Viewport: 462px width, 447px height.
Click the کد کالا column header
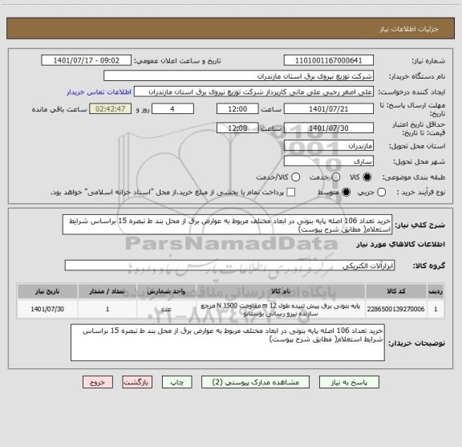click(x=396, y=291)
